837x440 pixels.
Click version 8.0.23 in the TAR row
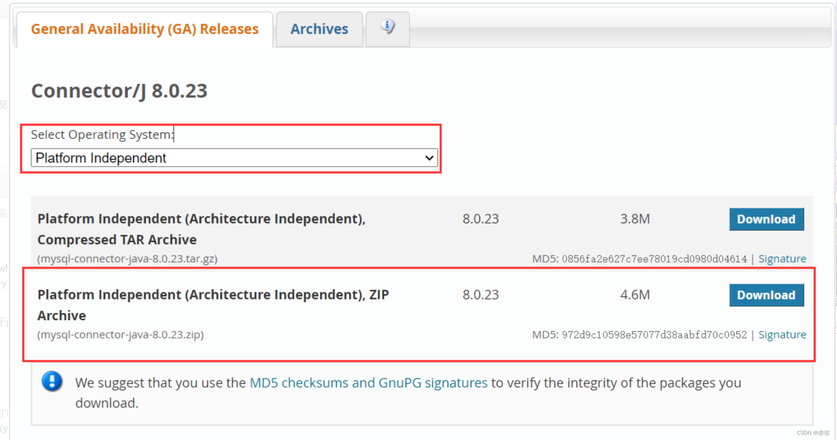pyautogui.click(x=480, y=219)
